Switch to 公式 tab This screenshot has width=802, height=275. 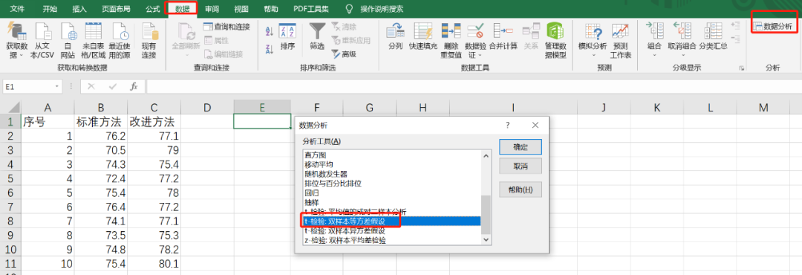(x=152, y=9)
